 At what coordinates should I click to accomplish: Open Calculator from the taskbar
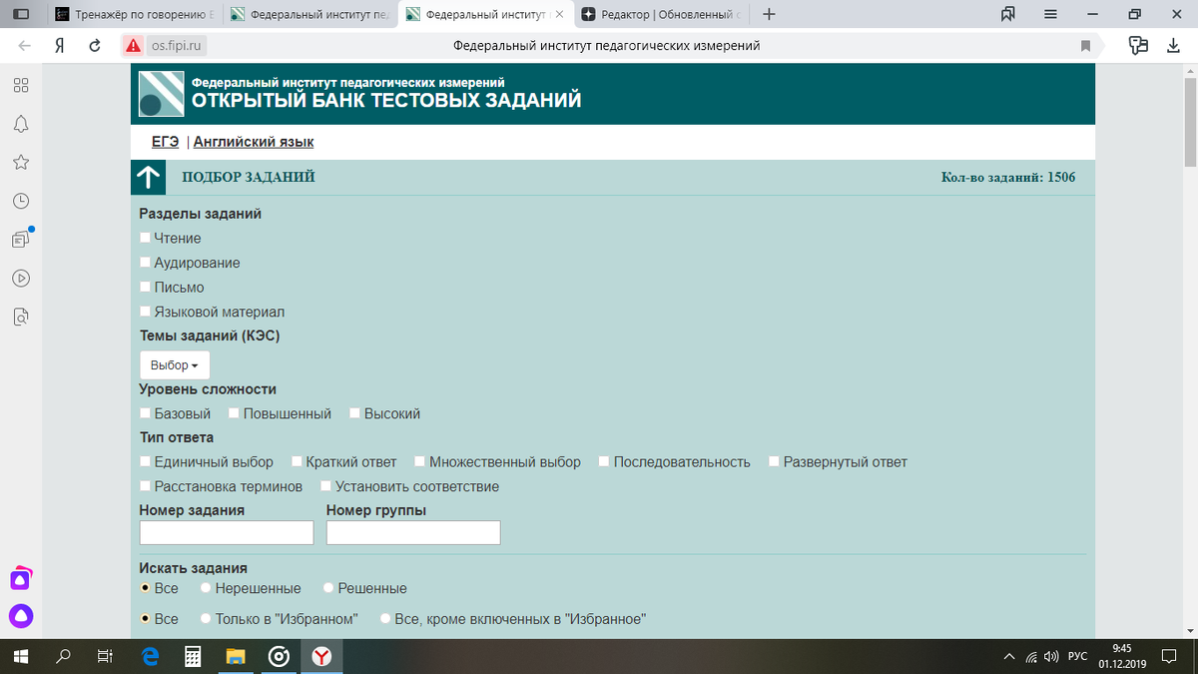[x=194, y=656]
